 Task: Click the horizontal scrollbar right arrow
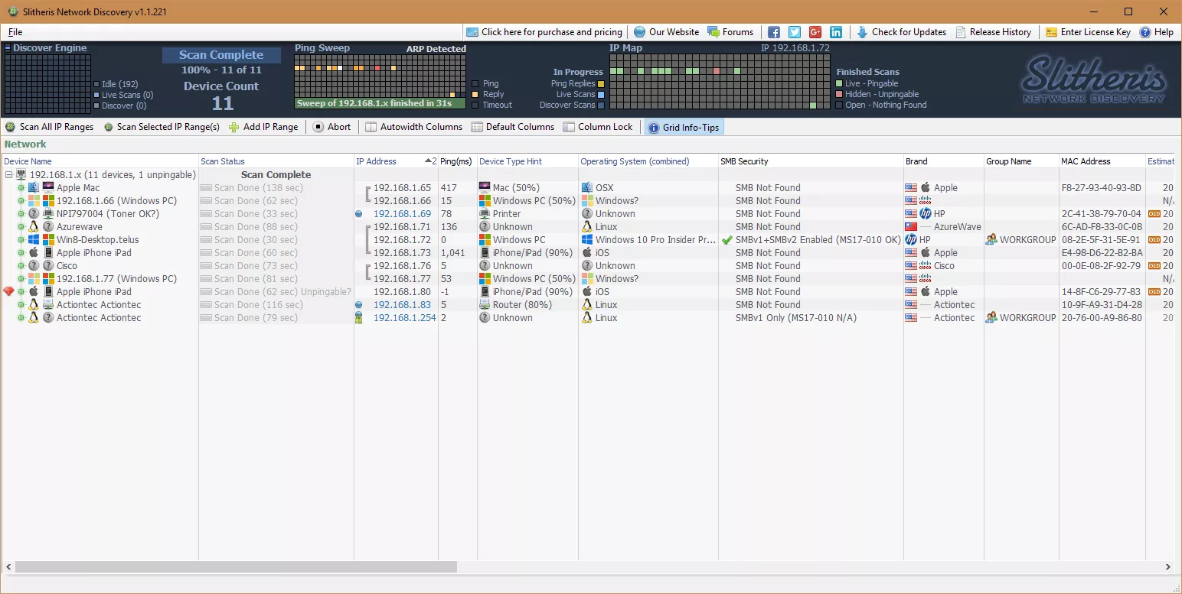click(1168, 567)
